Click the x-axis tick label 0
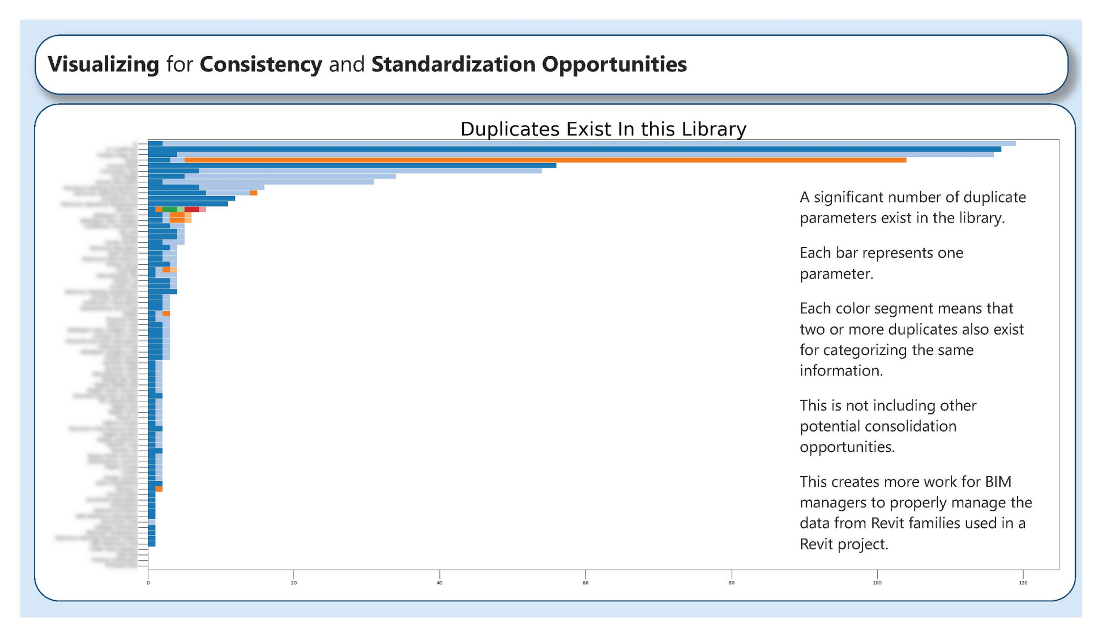The image size is (1102, 637). [x=148, y=583]
